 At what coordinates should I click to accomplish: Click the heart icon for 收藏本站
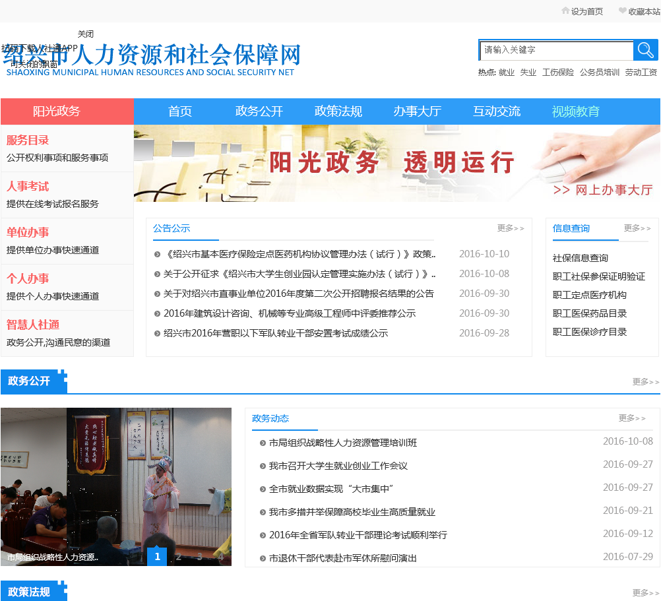click(x=622, y=11)
